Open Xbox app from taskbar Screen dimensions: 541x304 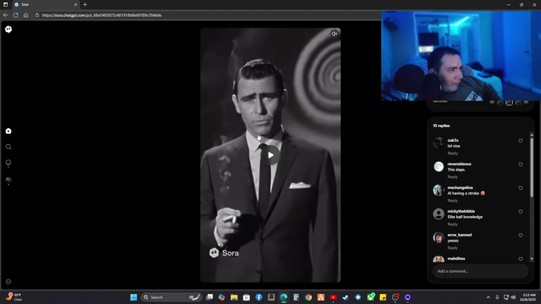click(x=371, y=297)
